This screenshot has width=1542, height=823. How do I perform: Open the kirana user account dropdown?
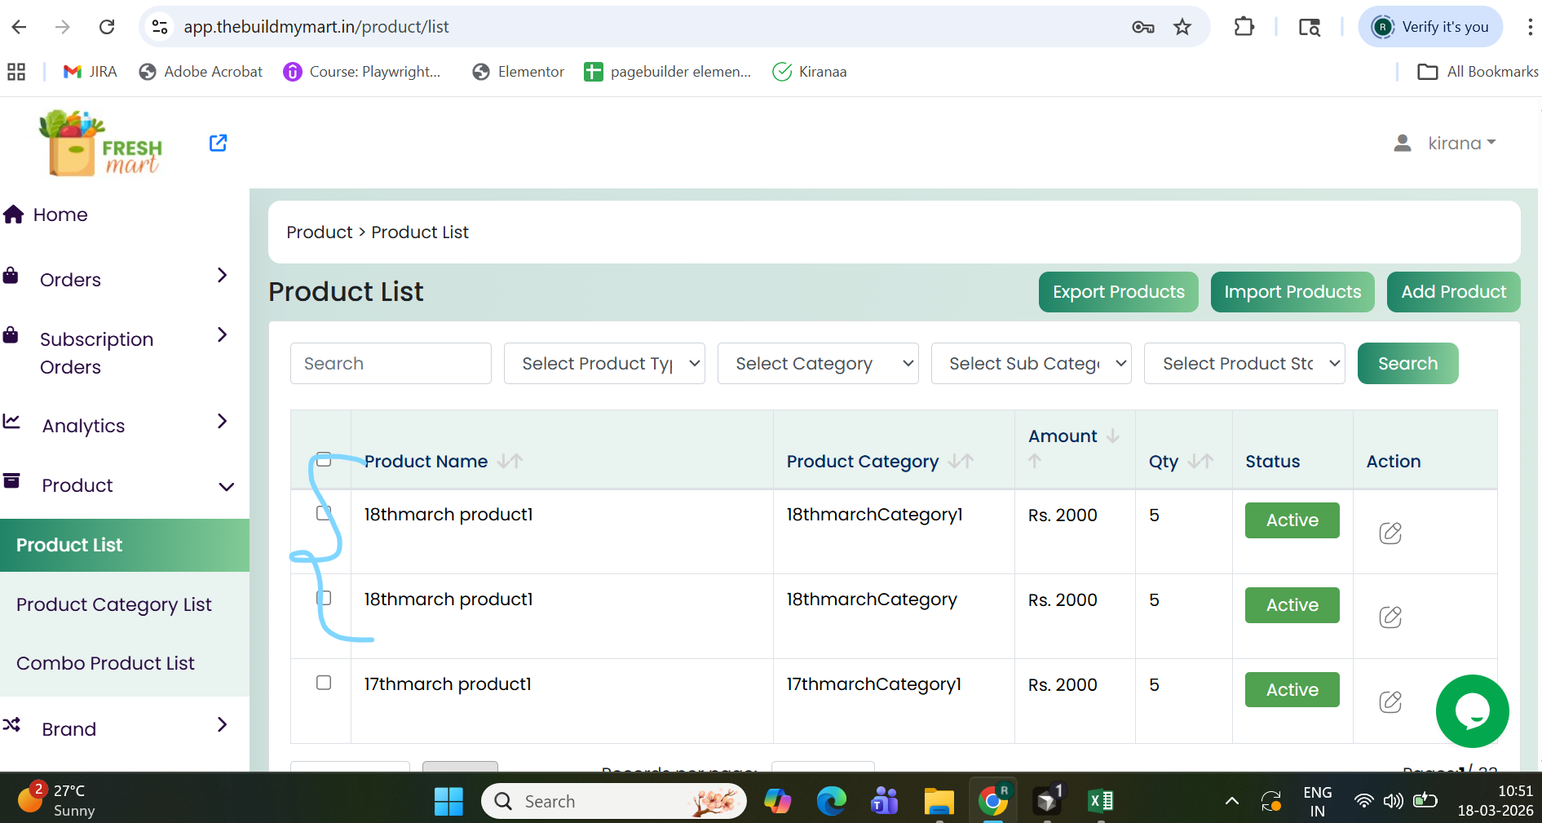coord(1445,144)
